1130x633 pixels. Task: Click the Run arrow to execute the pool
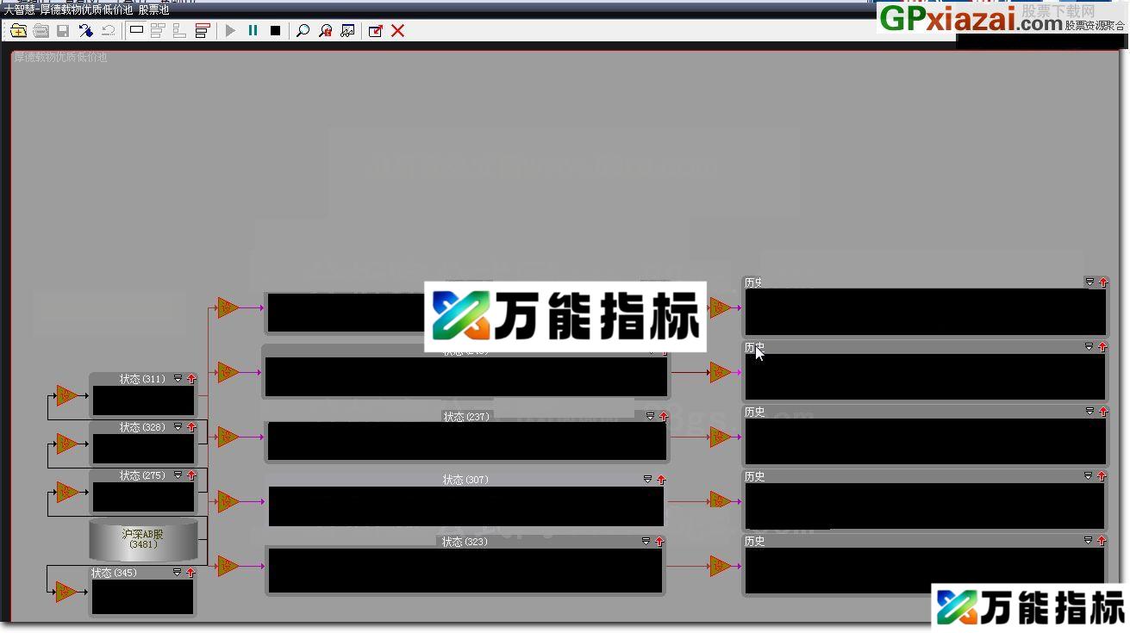[x=230, y=31]
